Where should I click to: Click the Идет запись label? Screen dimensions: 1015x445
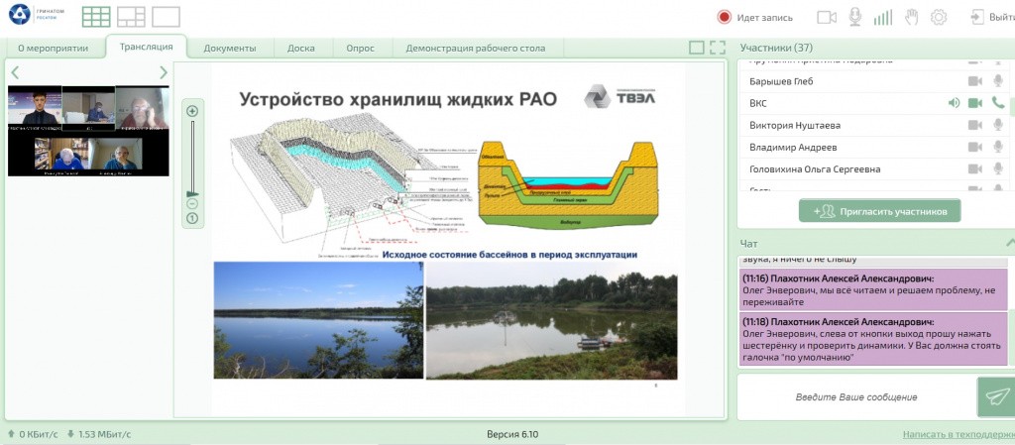point(764,18)
